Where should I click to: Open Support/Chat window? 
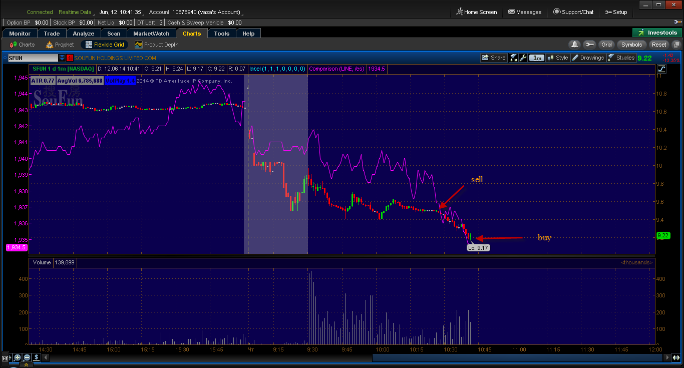pos(573,12)
